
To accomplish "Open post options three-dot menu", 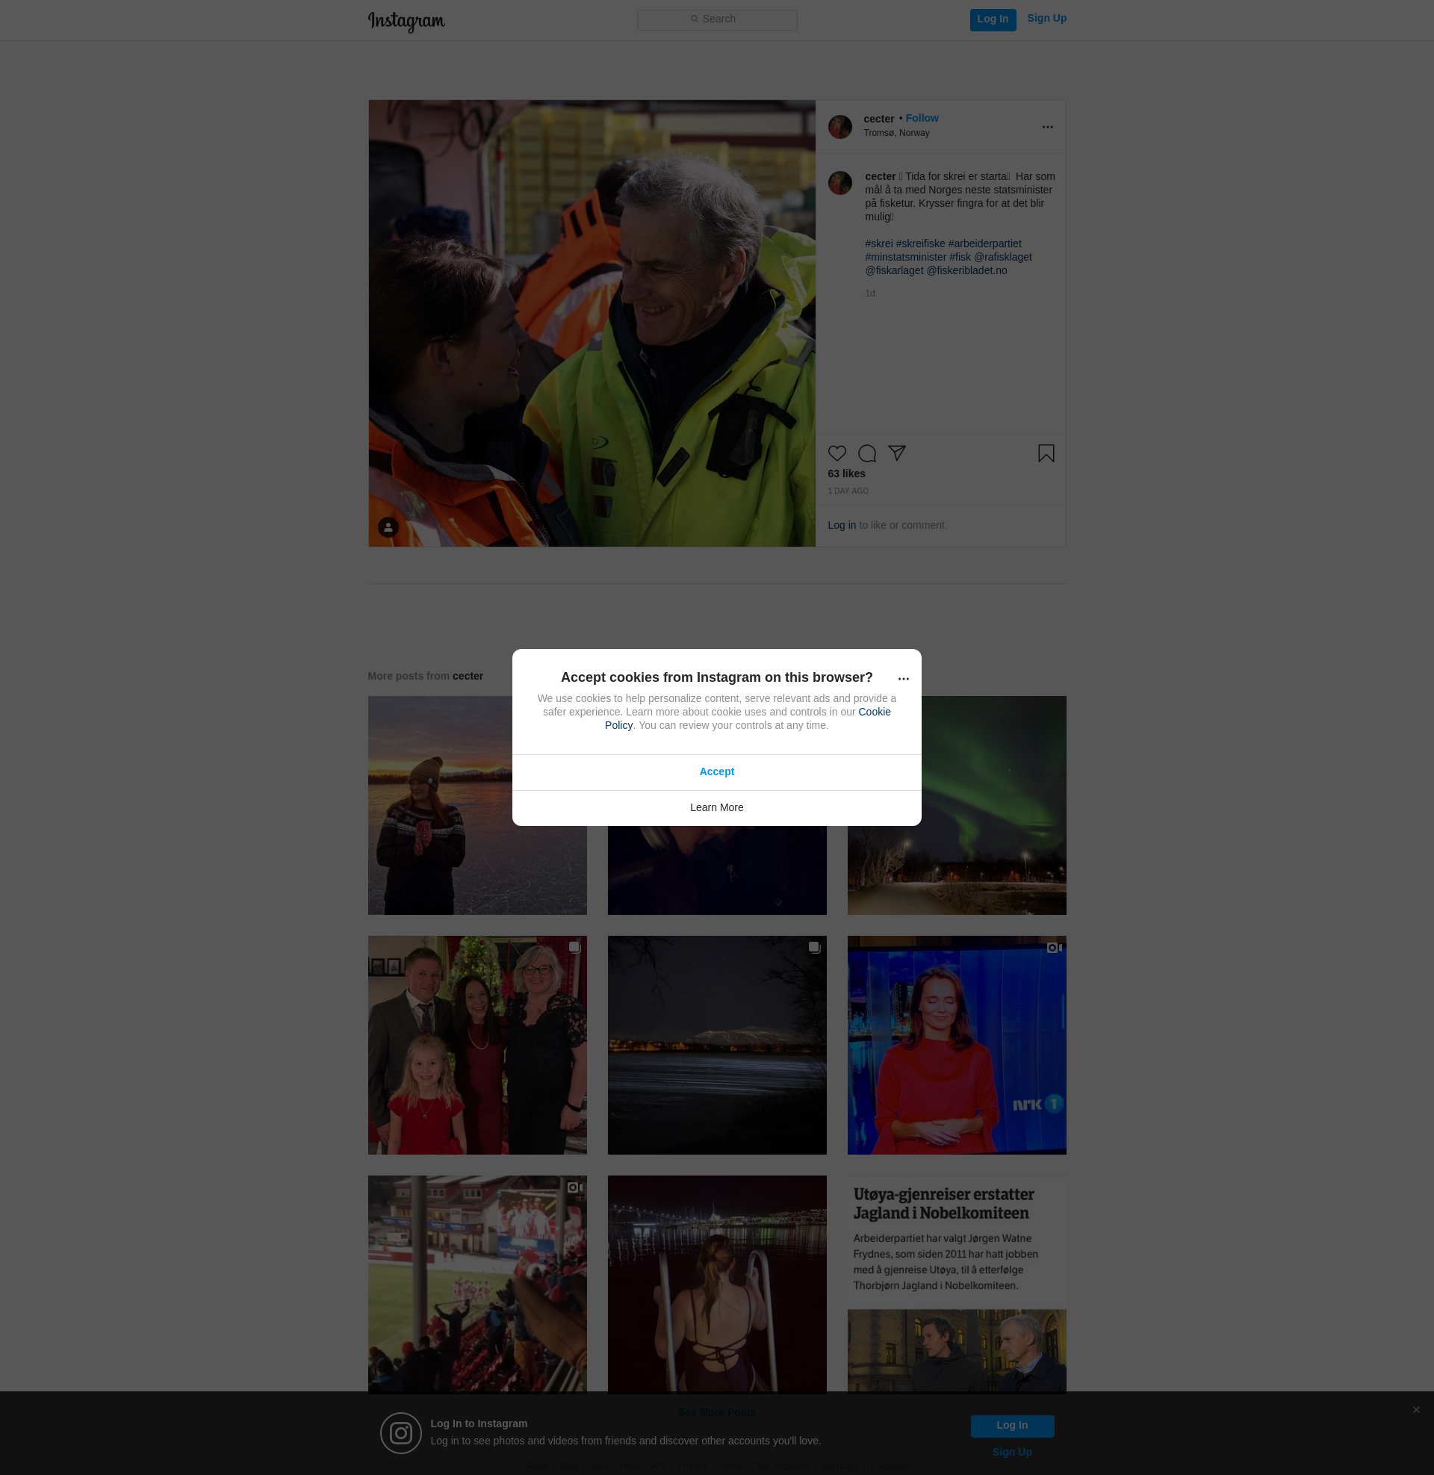I will pos(1047,127).
